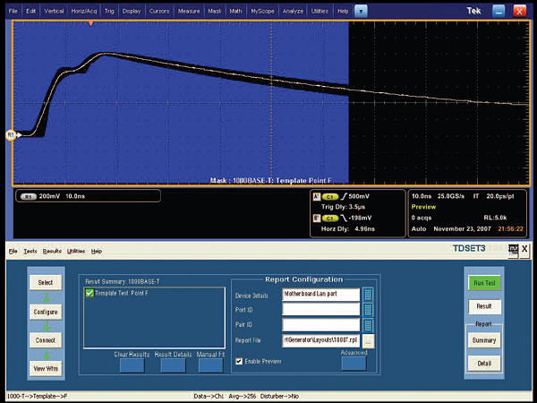Viewport: 537px width, 403px height.
Task: Open the TDSET3 Results menu
Action: pyautogui.click(x=52, y=251)
